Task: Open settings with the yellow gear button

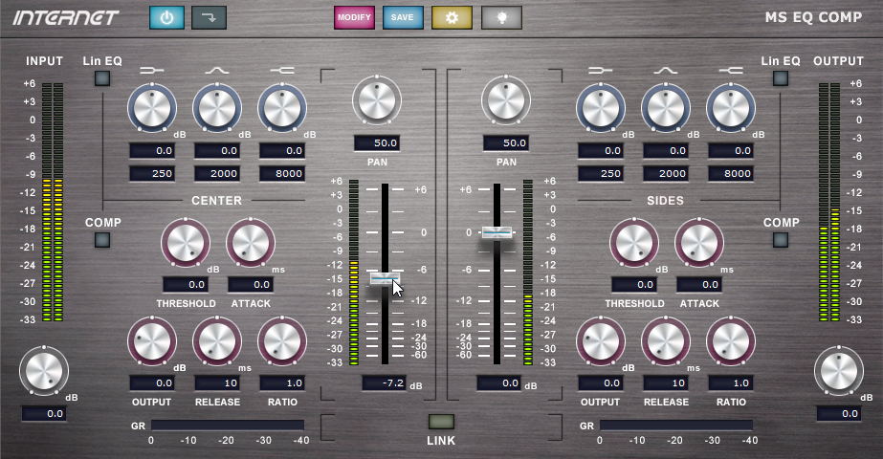Action: pos(452,17)
